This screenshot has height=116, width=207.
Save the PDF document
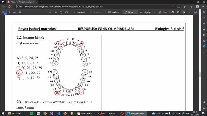178,12
